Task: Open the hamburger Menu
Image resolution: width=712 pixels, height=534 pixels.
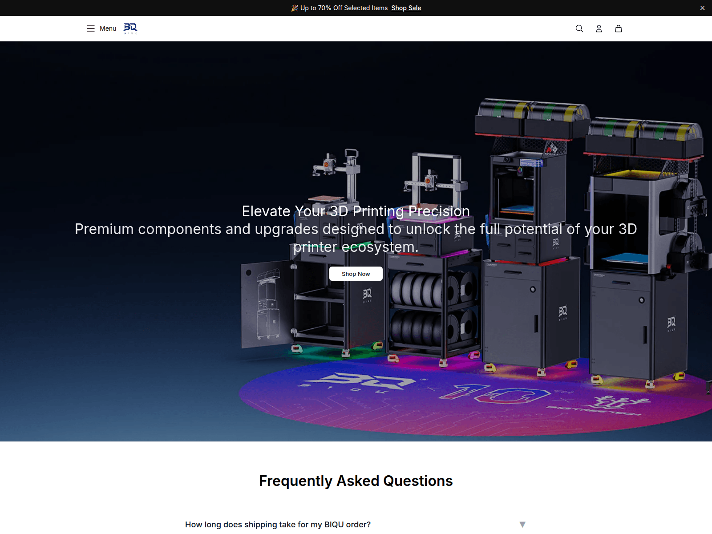Action: click(101, 28)
